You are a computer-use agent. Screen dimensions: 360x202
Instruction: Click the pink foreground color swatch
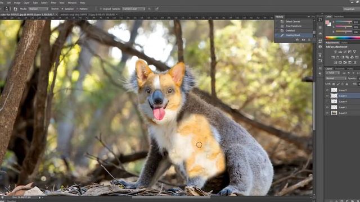click(327, 22)
